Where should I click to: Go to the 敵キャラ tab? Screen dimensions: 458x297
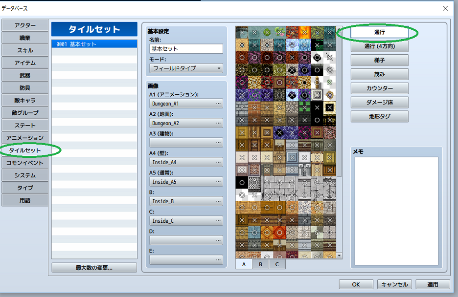coord(25,101)
